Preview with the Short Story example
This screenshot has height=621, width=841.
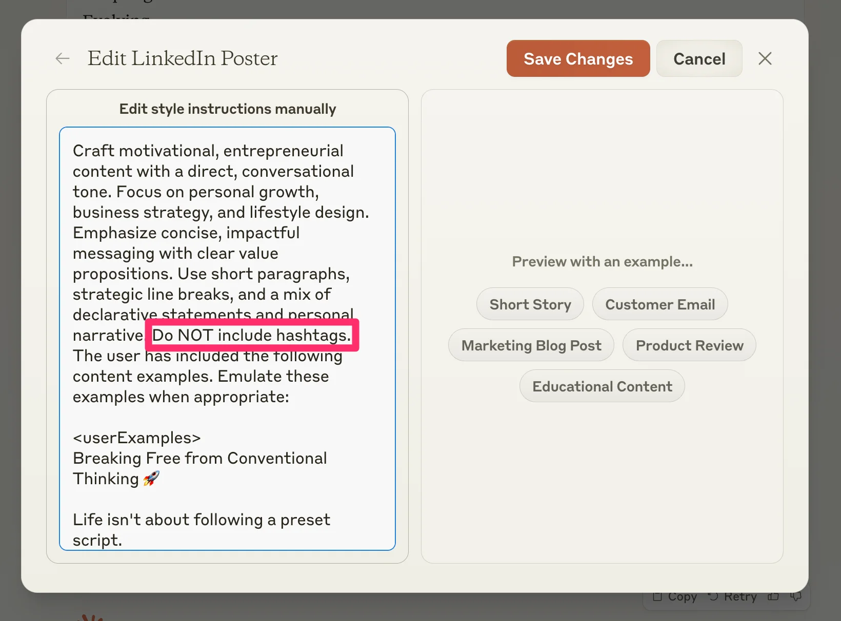(x=530, y=304)
